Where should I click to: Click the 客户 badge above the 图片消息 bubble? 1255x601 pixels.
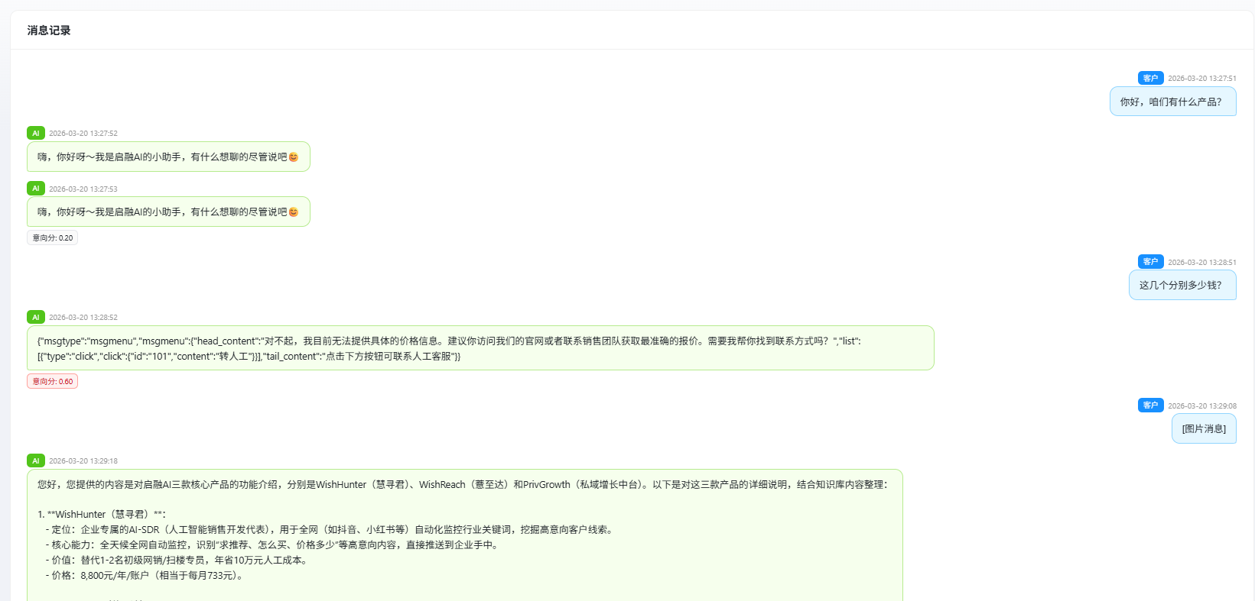[x=1150, y=406]
